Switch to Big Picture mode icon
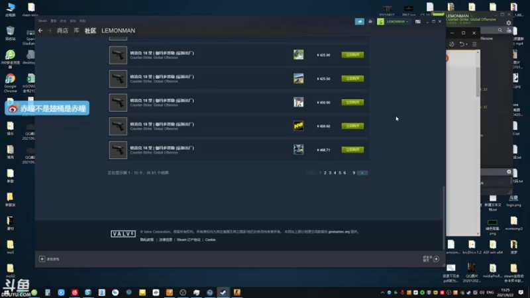The width and height of the screenshot is (530, 298). 418,22
